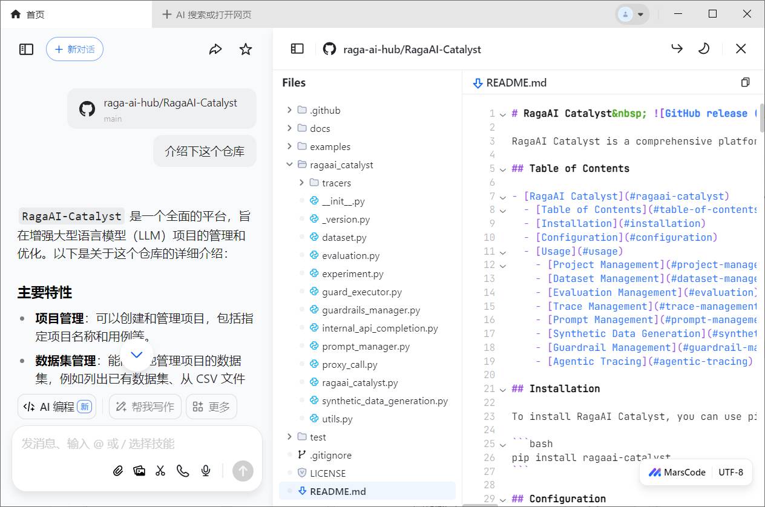Click the Files panel heading
The width and height of the screenshot is (765, 507).
[x=294, y=83]
